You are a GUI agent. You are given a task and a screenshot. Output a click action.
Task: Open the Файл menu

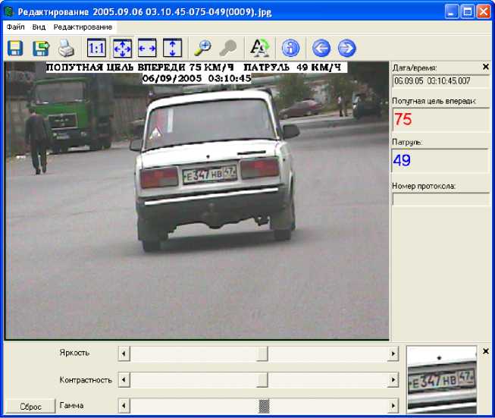[x=15, y=27]
